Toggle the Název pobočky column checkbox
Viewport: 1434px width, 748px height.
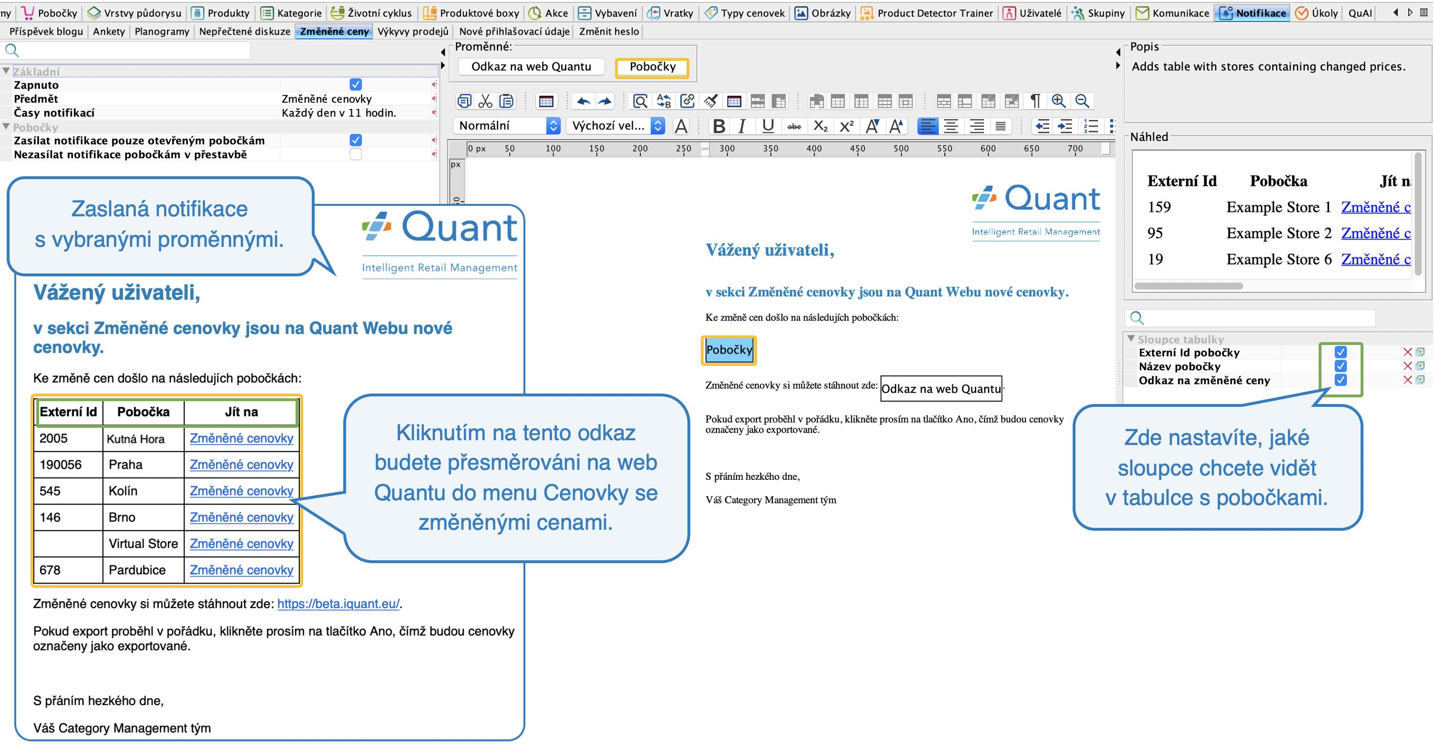pos(1341,366)
